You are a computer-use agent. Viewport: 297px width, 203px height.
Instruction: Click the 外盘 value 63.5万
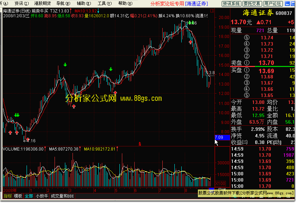pyautogui.click(x=257, y=122)
